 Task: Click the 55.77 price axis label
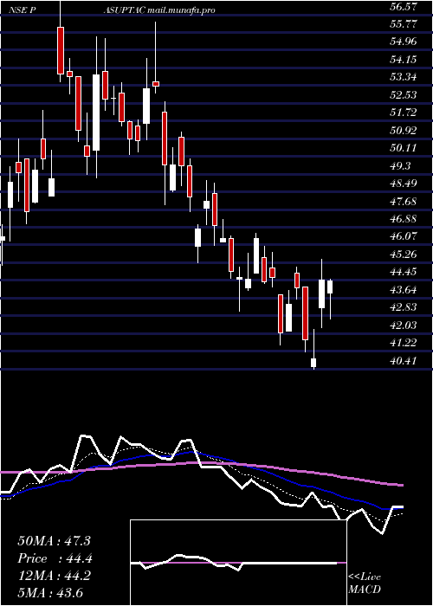(404, 24)
